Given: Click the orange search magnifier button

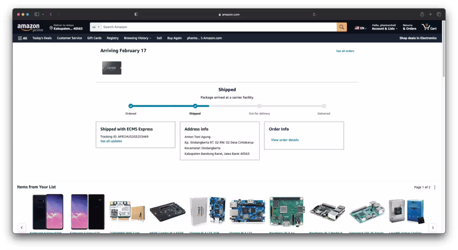Looking at the screenshot, I should click(x=341, y=27).
